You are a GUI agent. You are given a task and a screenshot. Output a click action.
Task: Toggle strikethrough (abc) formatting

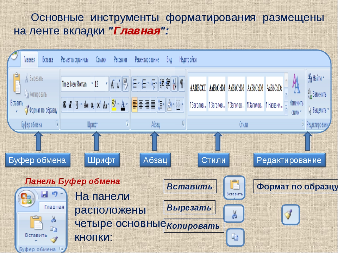pyautogui.click(x=86, y=105)
